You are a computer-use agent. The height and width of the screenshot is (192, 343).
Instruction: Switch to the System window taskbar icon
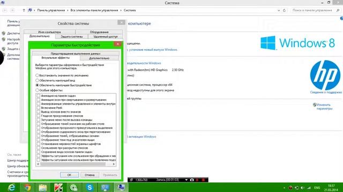[x=121, y=187]
